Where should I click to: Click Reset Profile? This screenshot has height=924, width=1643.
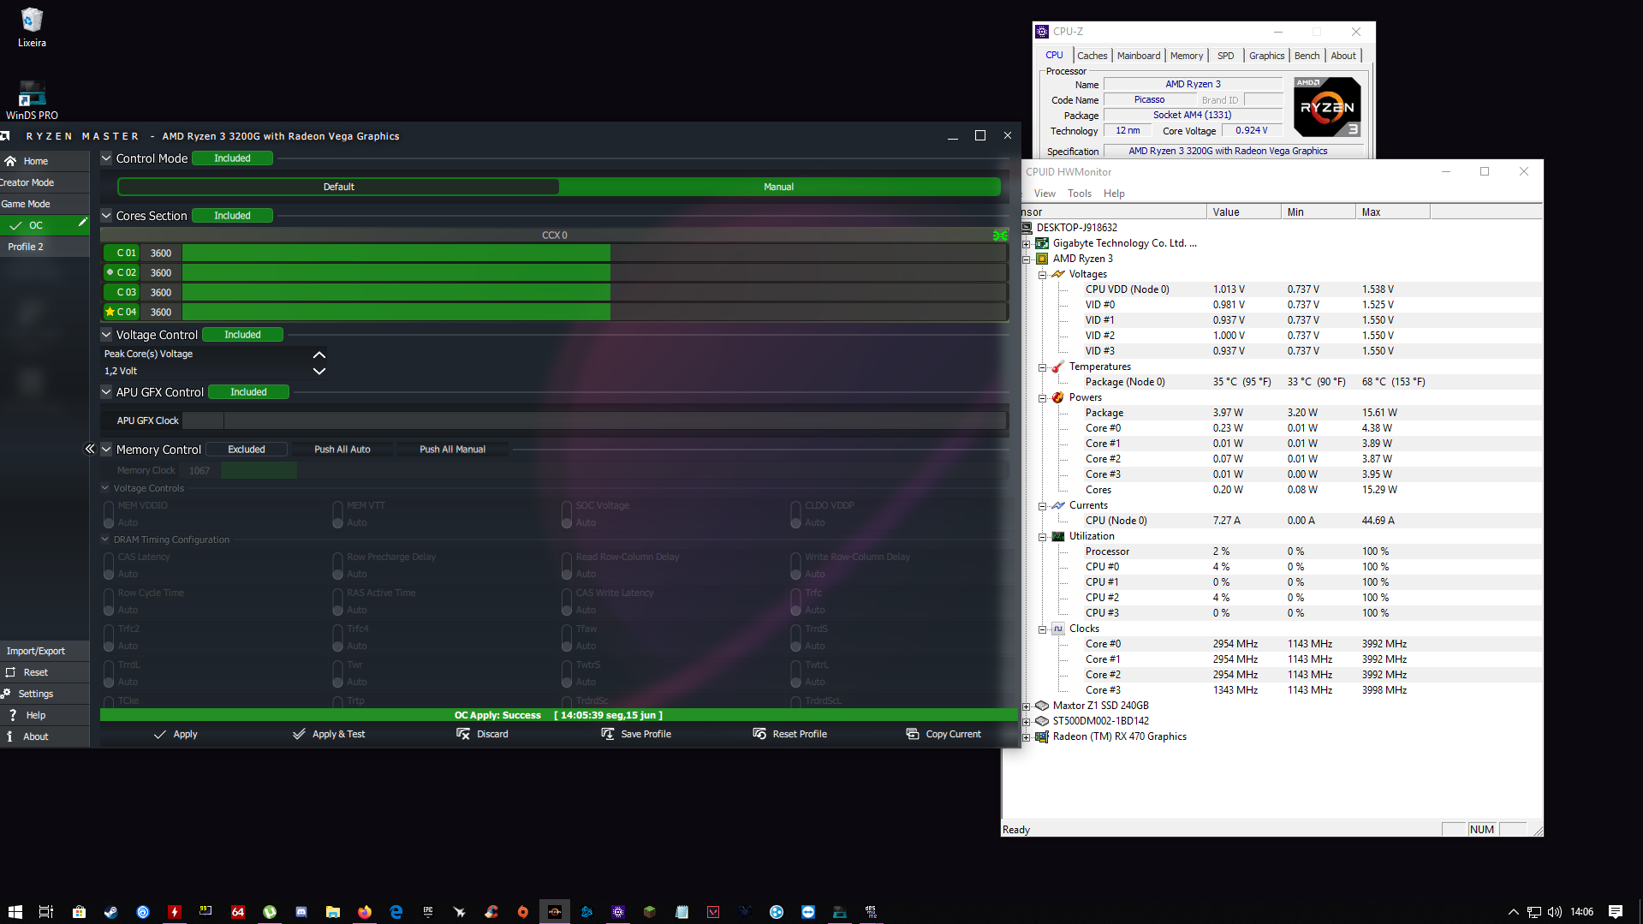(789, 734)
